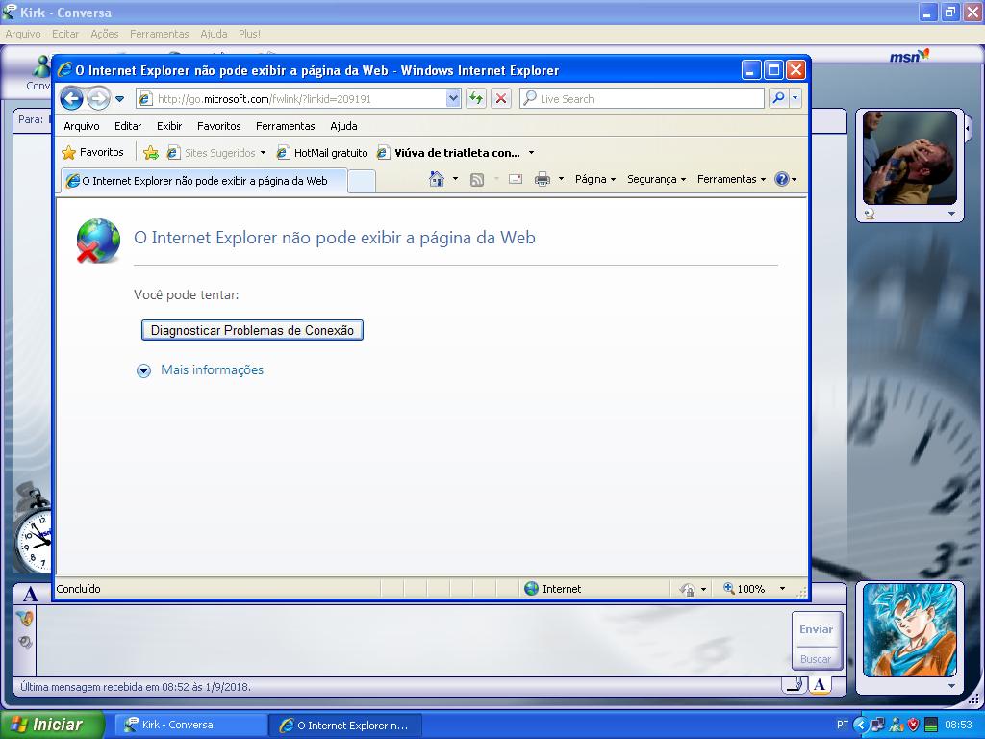Open the Plus! menu in the Conversa window
The image size is (985, 739).
[x=249, y=34]
